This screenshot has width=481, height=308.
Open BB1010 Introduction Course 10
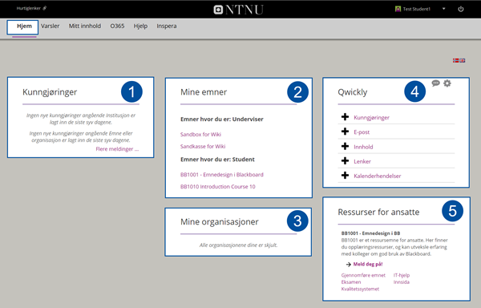tap(218, 187)
